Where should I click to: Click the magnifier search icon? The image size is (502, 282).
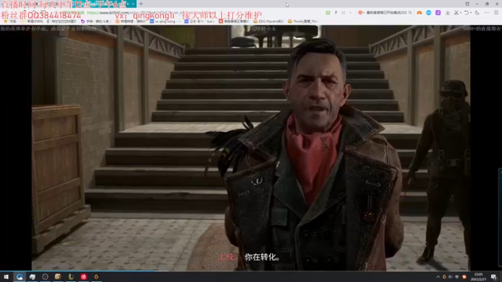click(x=410, y=13)
